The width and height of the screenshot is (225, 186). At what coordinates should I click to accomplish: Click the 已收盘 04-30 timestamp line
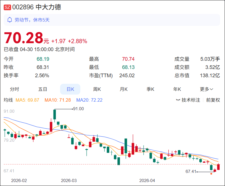(x=39, y=49)
